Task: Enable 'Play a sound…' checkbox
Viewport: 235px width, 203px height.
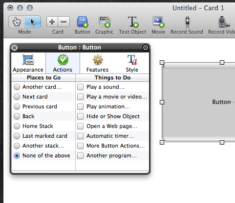Action: pos(80,87)
